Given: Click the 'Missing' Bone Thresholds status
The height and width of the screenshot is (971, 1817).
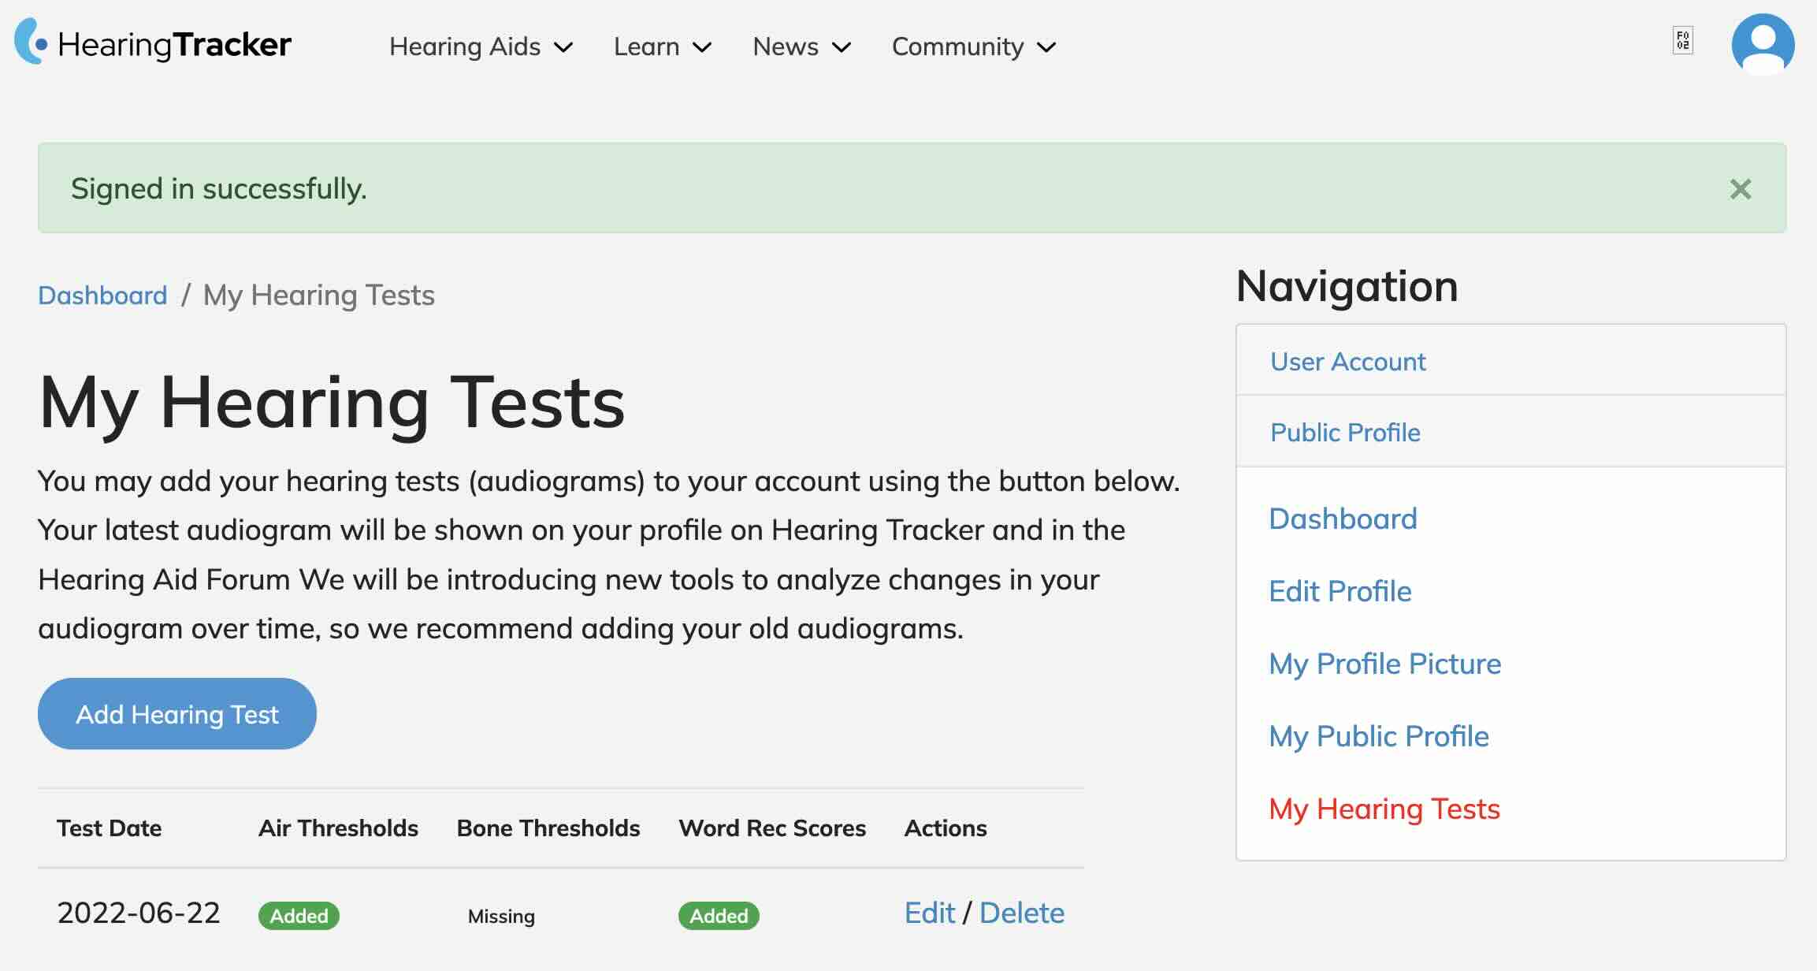Looking at the screenshot, I should (501, 916).
